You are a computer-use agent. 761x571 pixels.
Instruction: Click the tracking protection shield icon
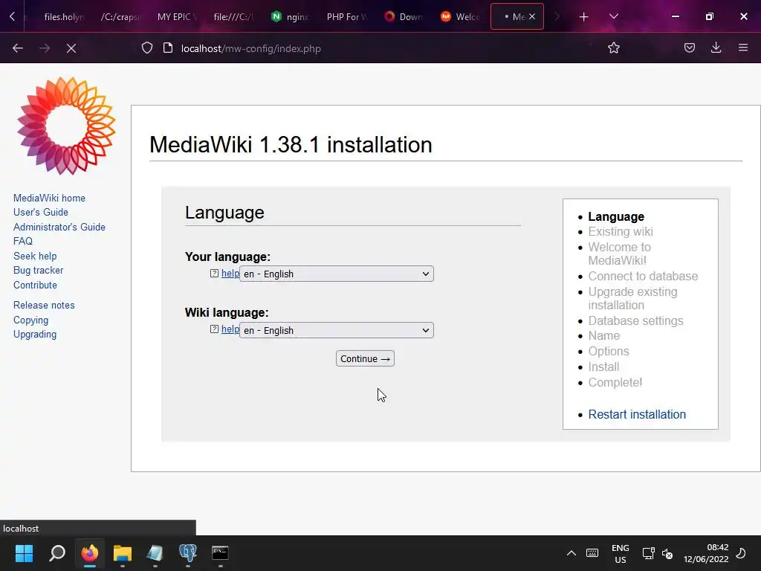(147, 48)
